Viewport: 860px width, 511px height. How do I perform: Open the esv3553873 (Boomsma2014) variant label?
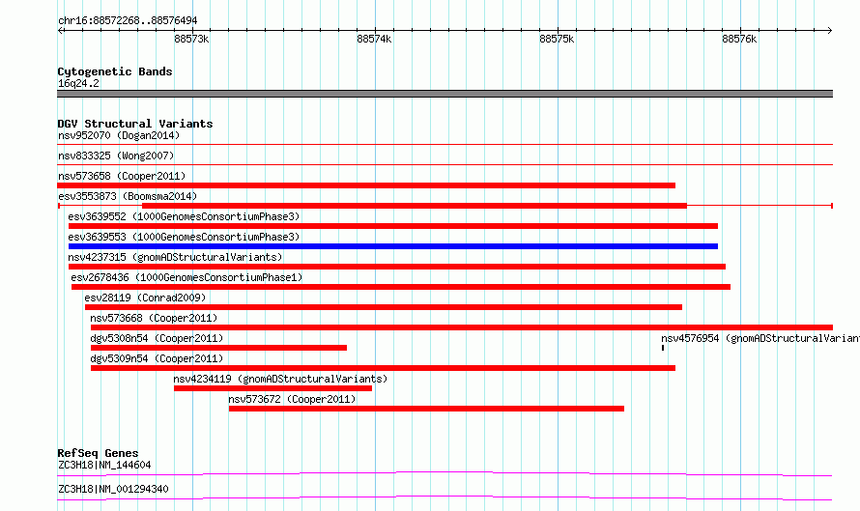point(128,196)
